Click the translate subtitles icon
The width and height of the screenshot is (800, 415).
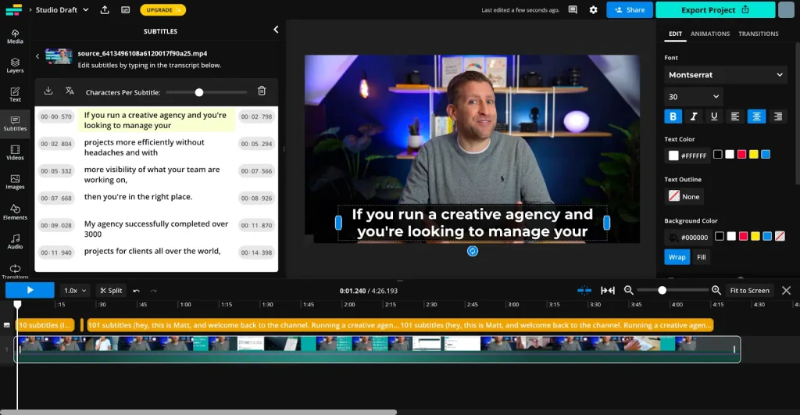[x=70, y=91]
